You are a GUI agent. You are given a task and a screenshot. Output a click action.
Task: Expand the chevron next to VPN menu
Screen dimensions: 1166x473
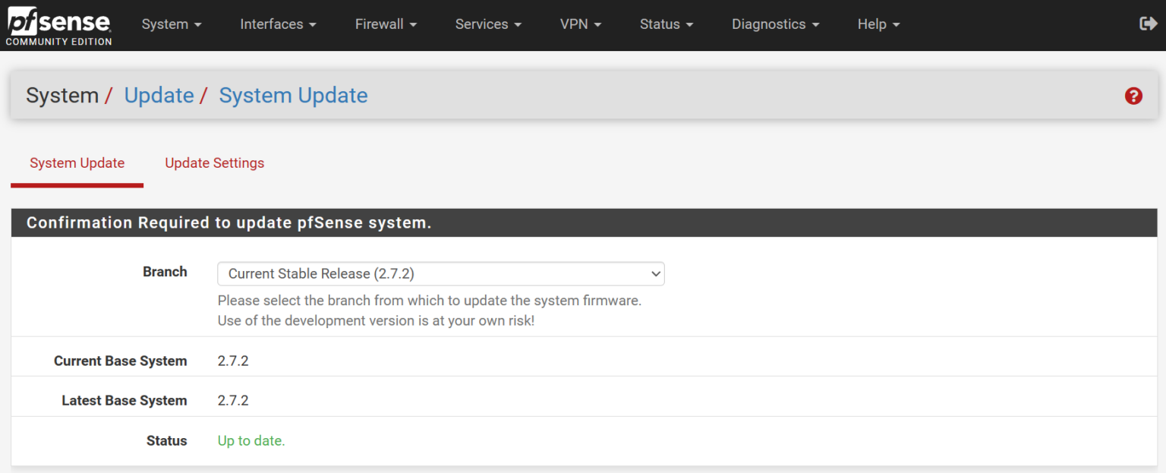click(x=597, y=24)
